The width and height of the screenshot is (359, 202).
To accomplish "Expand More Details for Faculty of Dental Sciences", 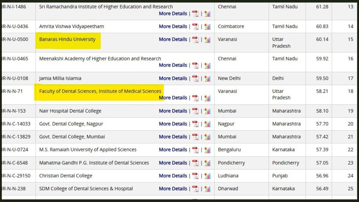I will [173, 98].
